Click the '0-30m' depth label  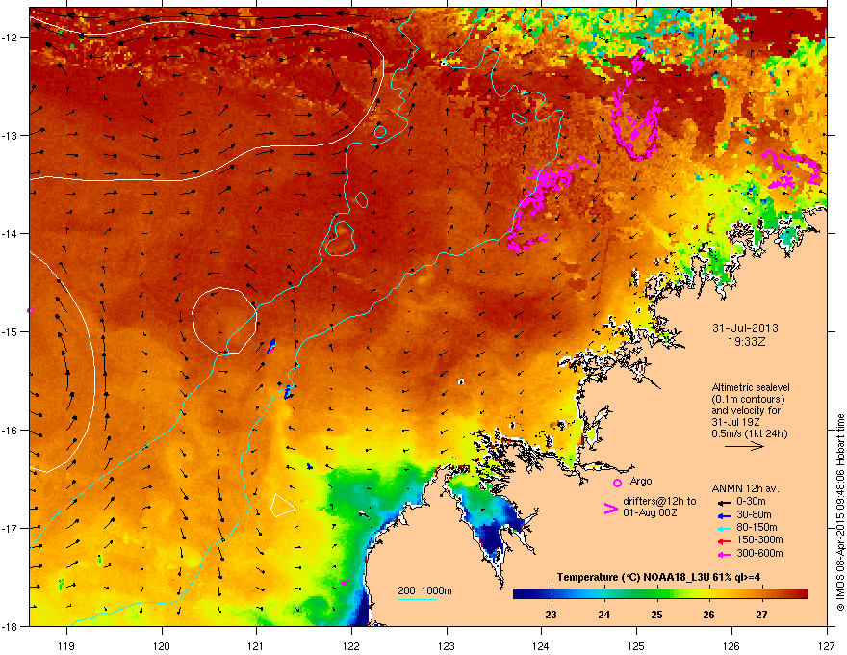point(751,502)
